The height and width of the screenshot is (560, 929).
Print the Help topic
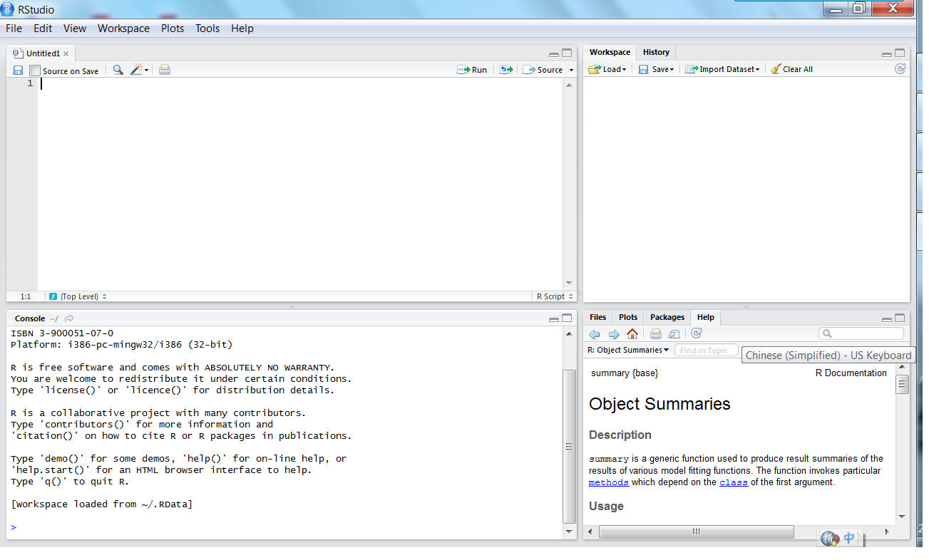coord(656,334)
